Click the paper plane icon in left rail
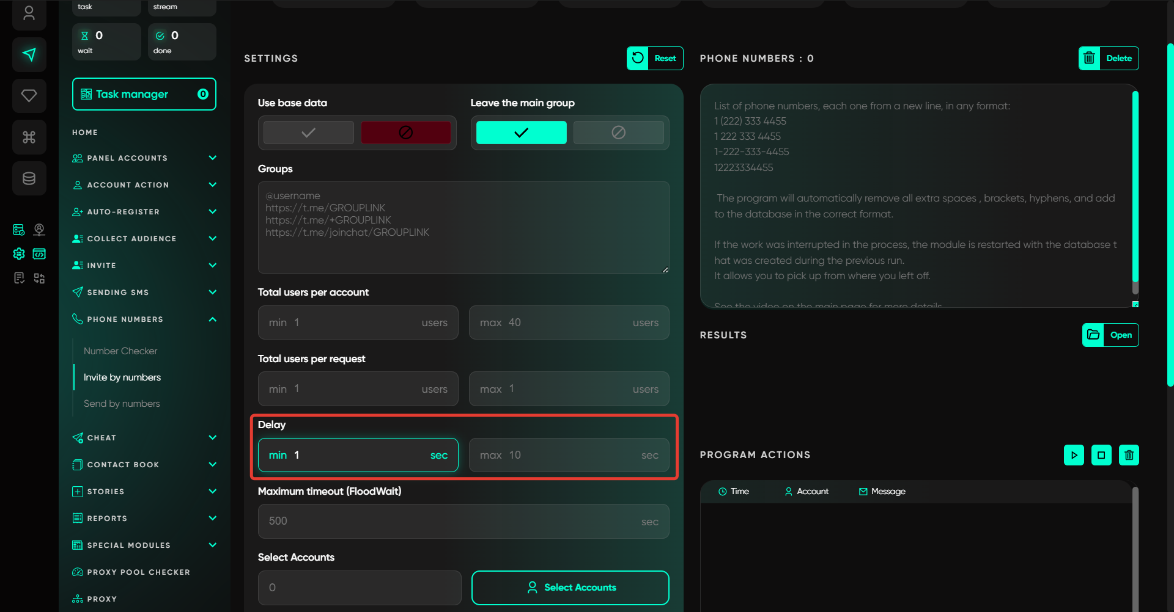The width and height of the screenshot is (1174, 612). pos(29,54)
